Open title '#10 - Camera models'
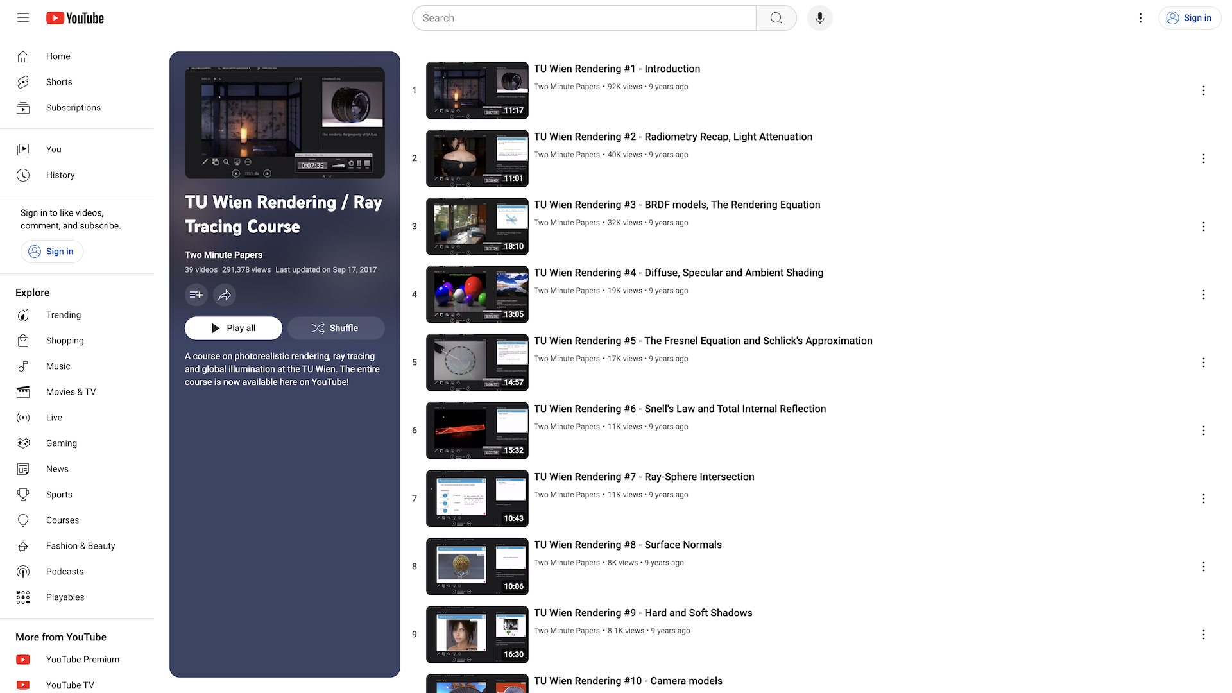Image resolution: width=1232 pixels, height=693 pixels. point(628,681)
